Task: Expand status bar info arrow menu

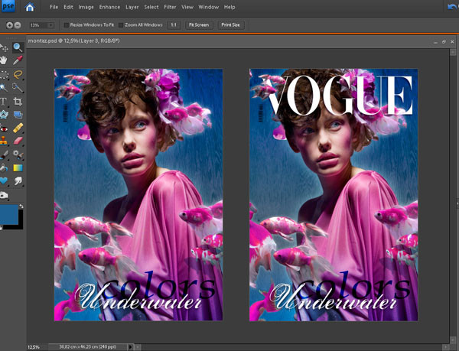Action: [x=131, y=347]
